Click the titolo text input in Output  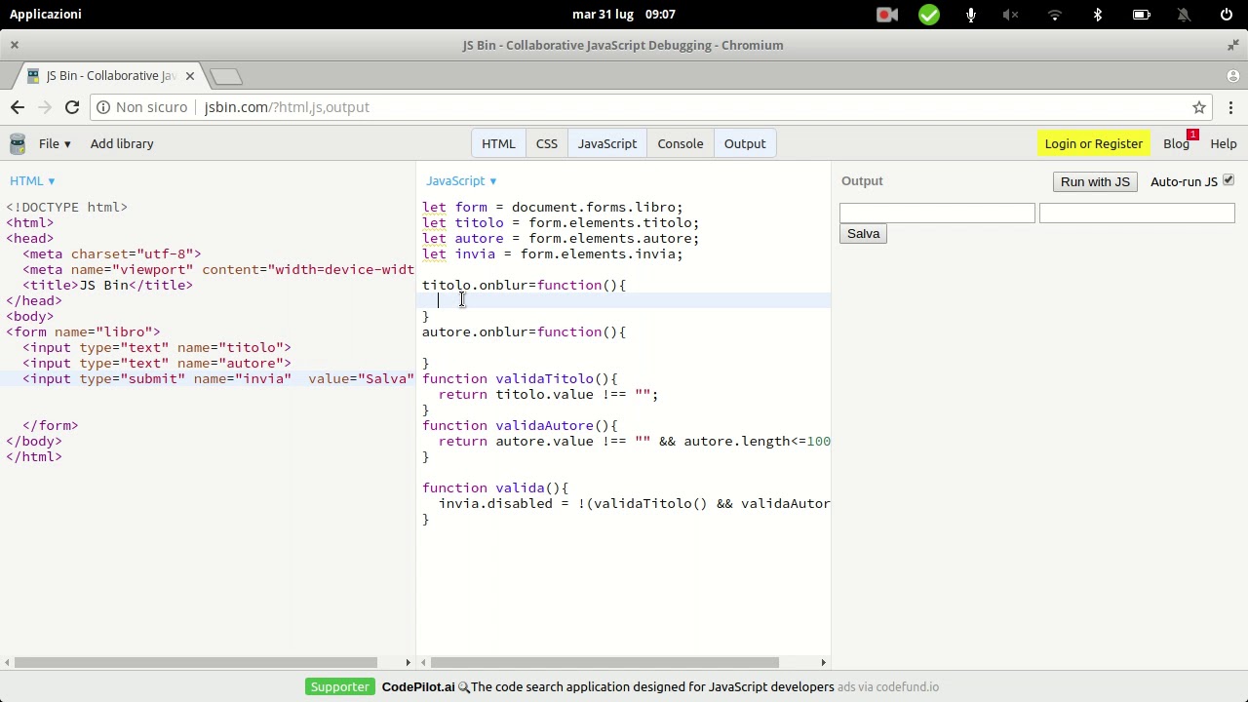click(x=937, y=213)
